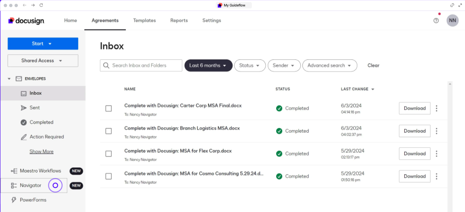Open more options for Carter Corp MSA row

tap(437, 108)
